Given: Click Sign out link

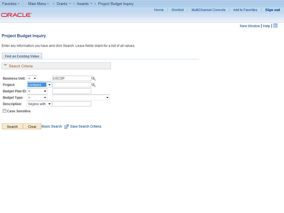Looking at the screenshot, I should point(272,10).
